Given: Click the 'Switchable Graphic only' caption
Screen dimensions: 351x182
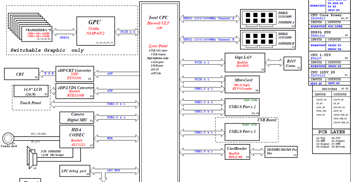Looking at the screenshot, I should [x=47, y=50].
